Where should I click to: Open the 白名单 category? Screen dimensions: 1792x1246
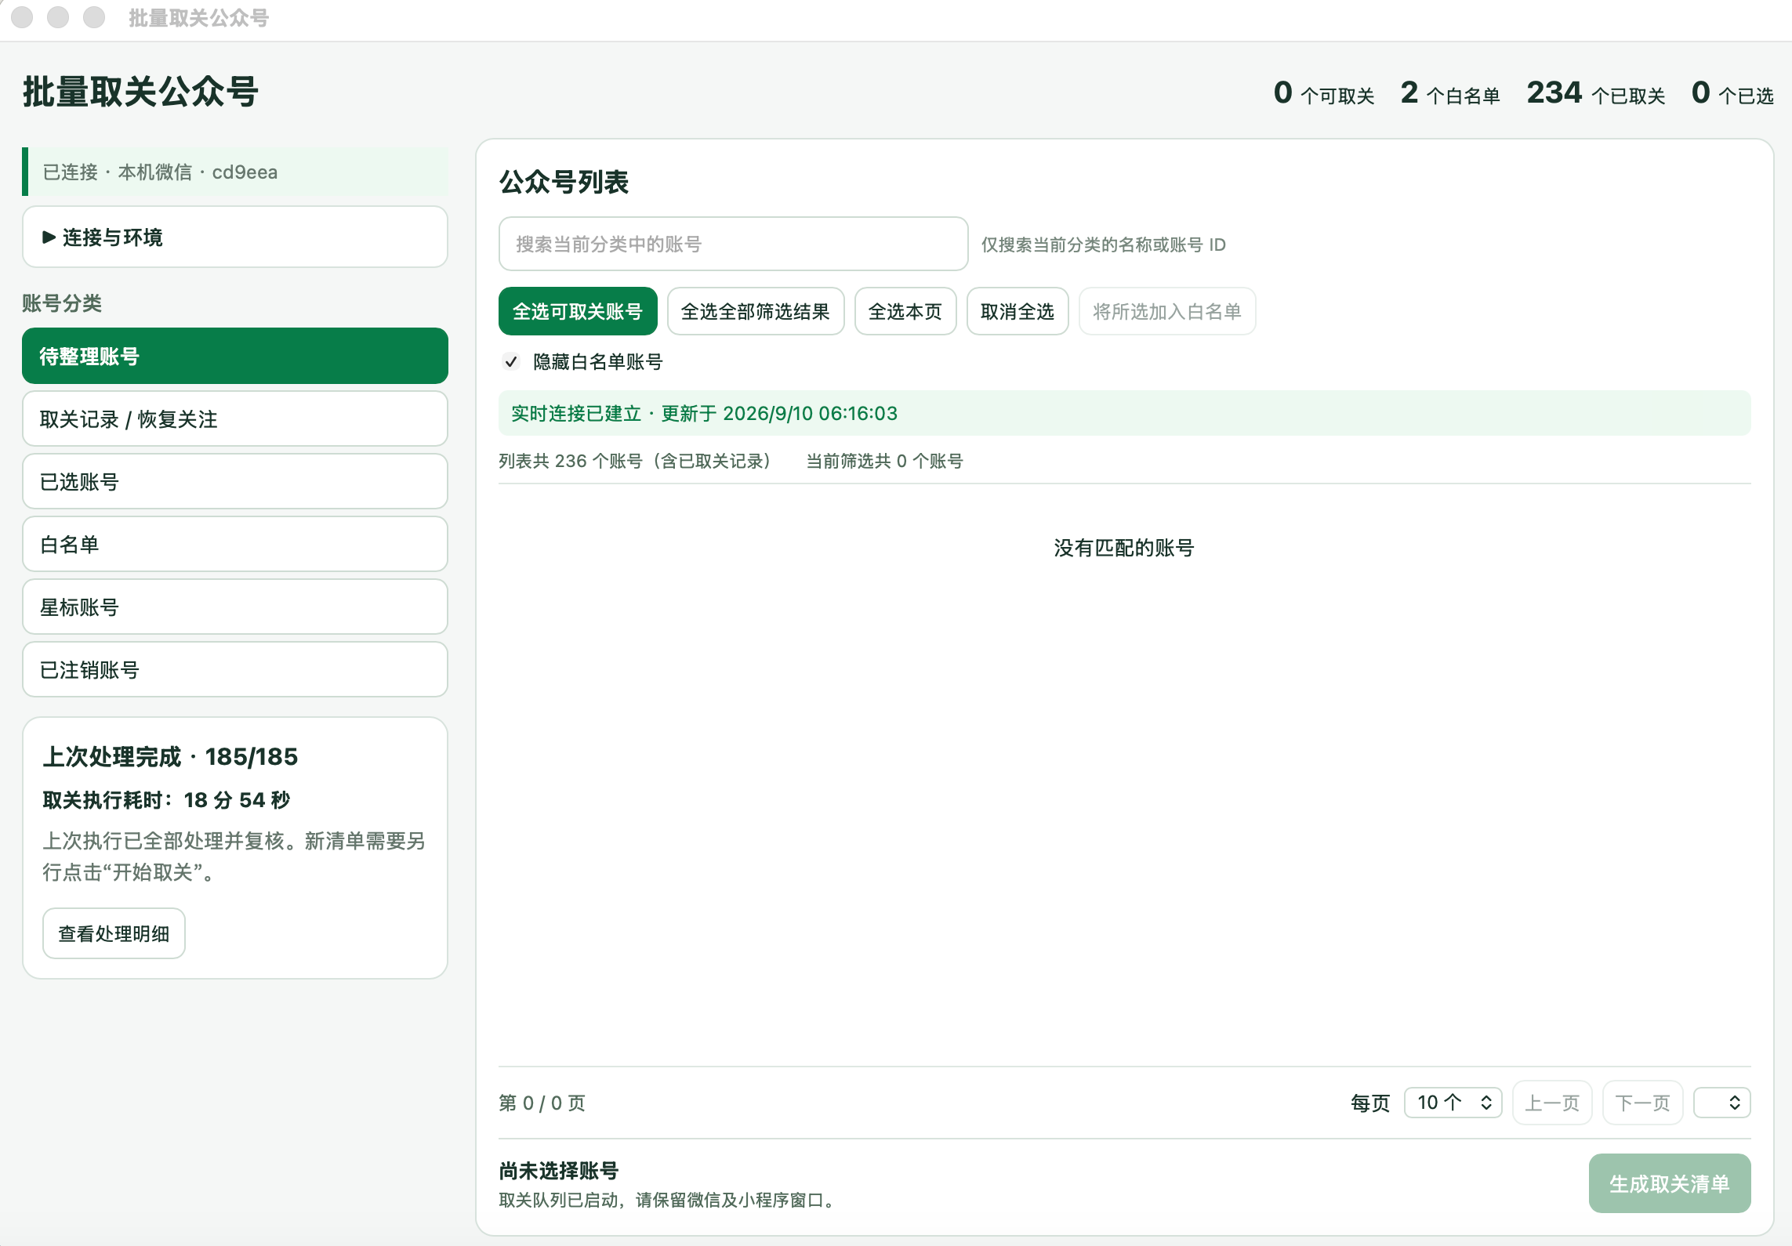(x=234, y=544)
